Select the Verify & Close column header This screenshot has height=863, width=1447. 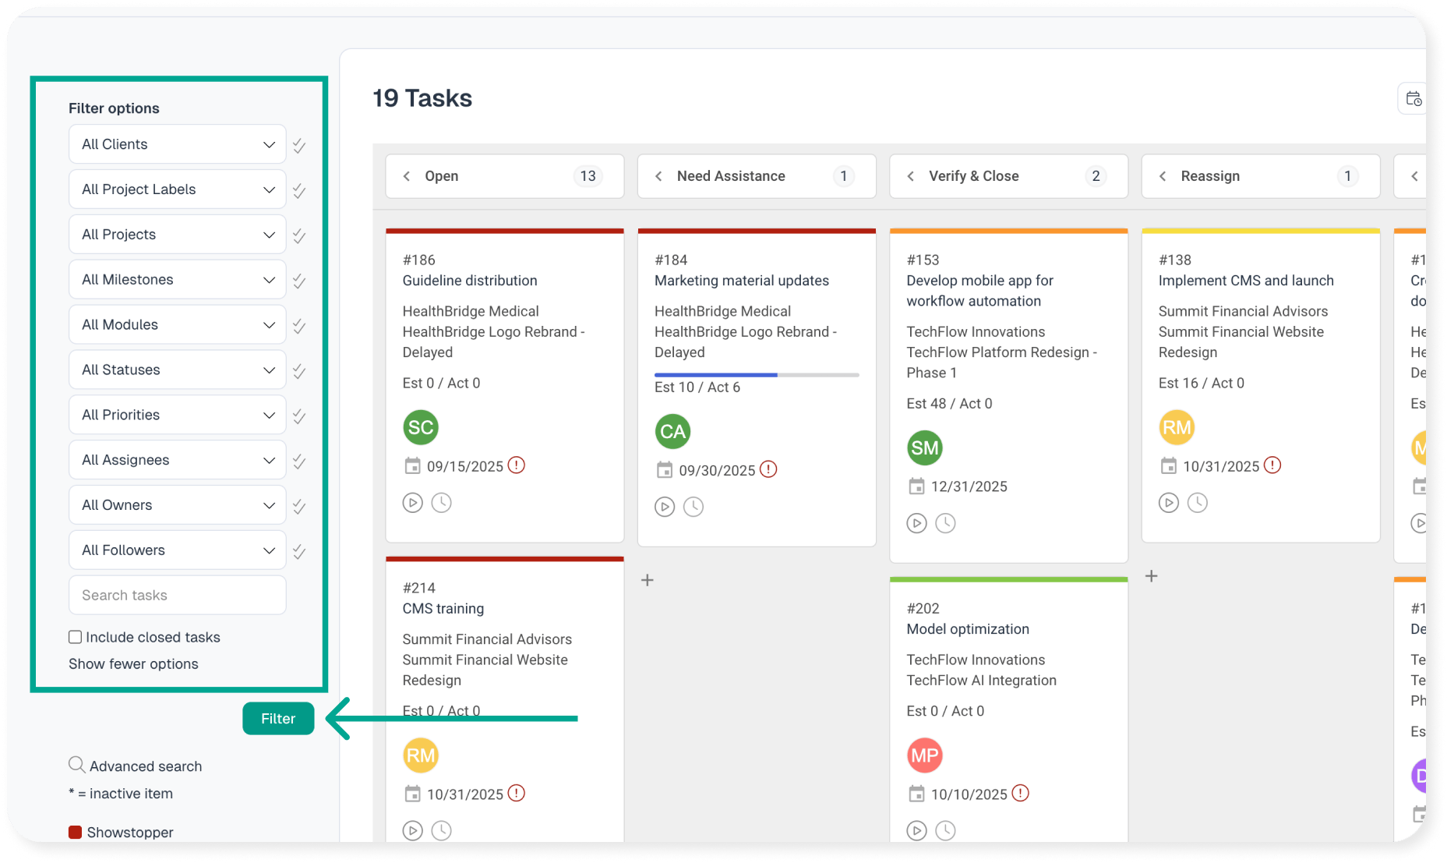[973, 176]
